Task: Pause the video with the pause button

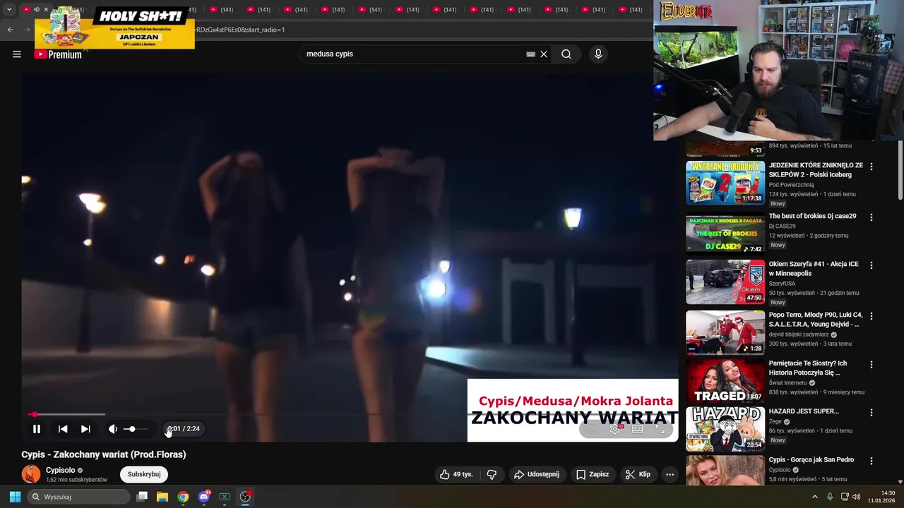Action: pos(37,429)
